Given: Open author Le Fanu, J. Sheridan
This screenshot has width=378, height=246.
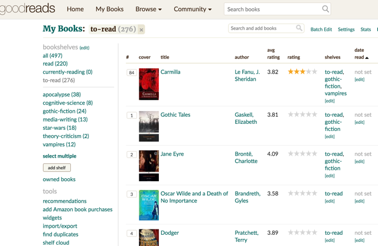Looking at the screenshot, I should coord(247,76).
